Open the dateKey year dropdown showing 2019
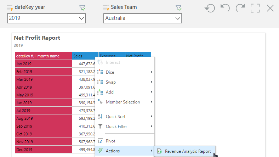The width and height of the screenshot is (279, 157). 46,18
